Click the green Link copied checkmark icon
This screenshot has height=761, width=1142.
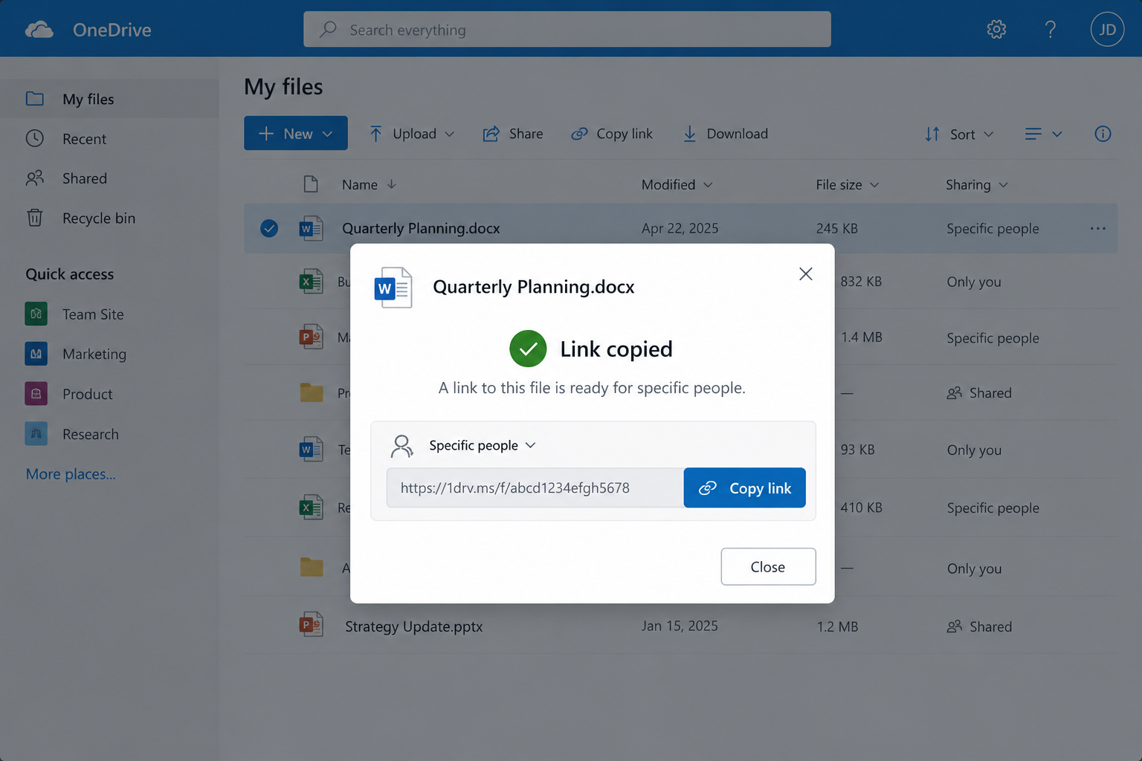pos(528,349)
